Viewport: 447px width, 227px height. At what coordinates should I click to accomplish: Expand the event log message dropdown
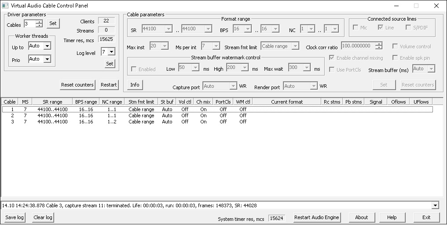[x=435, y=205]
